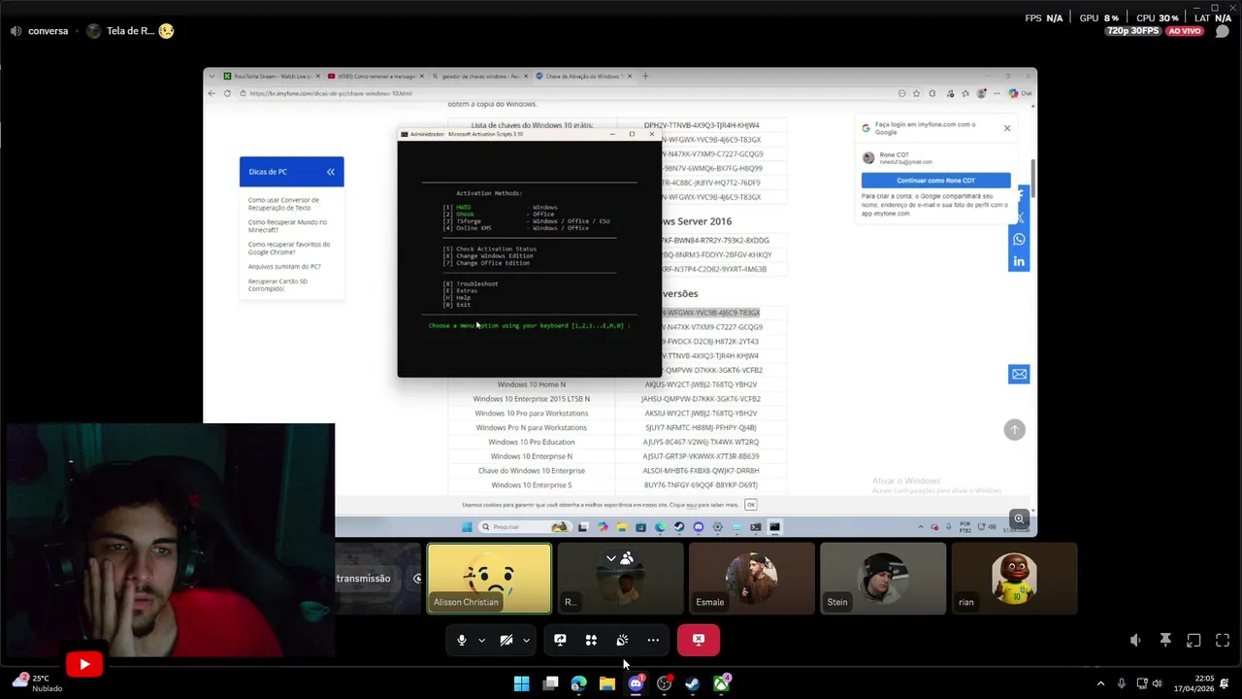Click the scroll-to-top arrow on page
This screenshot has height=699, width=1242.
[1014, 429]
